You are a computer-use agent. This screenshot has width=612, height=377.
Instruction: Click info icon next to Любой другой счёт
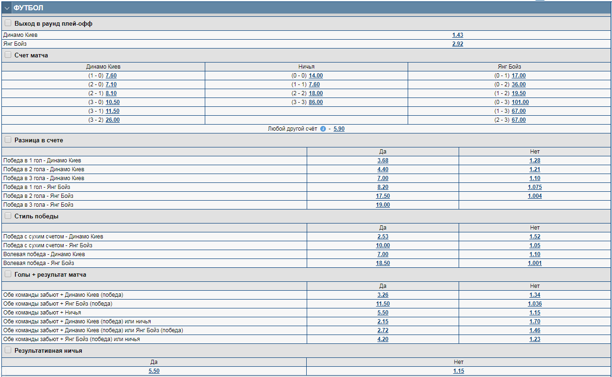(x=323, y=129)
